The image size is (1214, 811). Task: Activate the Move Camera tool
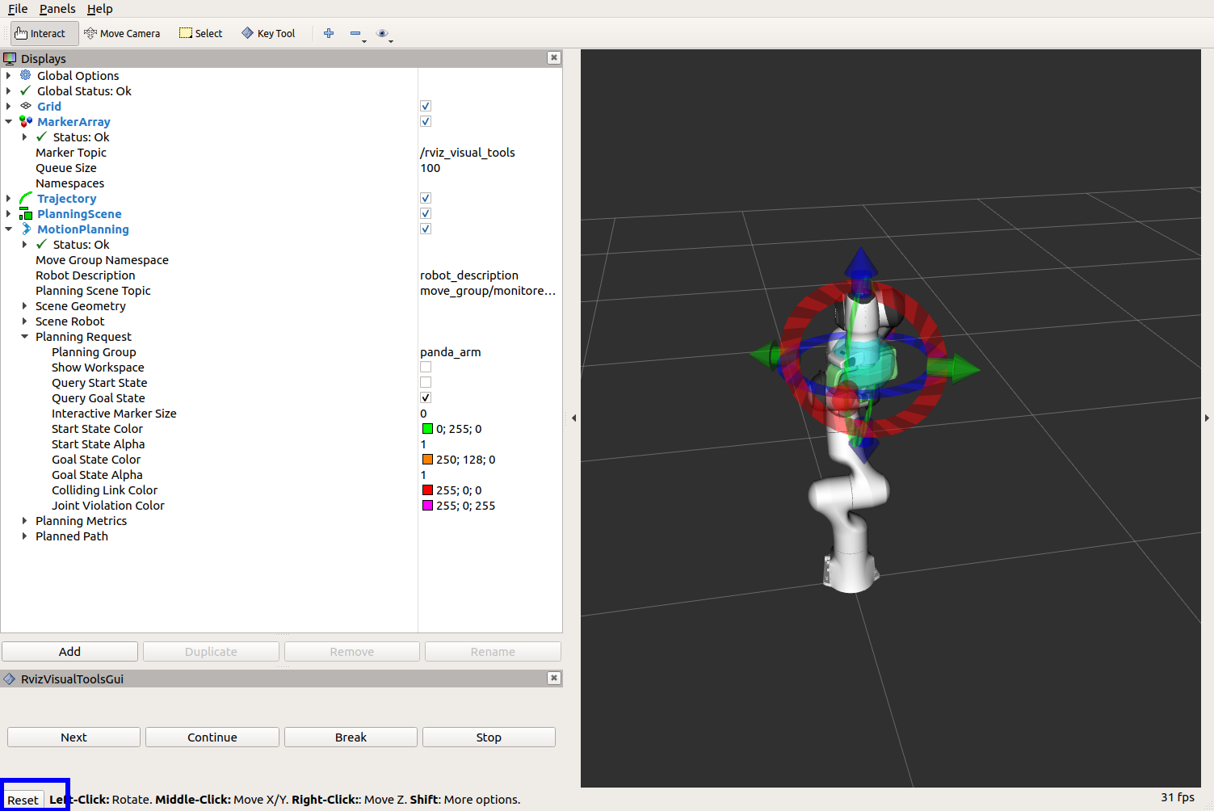click(x=123, y=33)
